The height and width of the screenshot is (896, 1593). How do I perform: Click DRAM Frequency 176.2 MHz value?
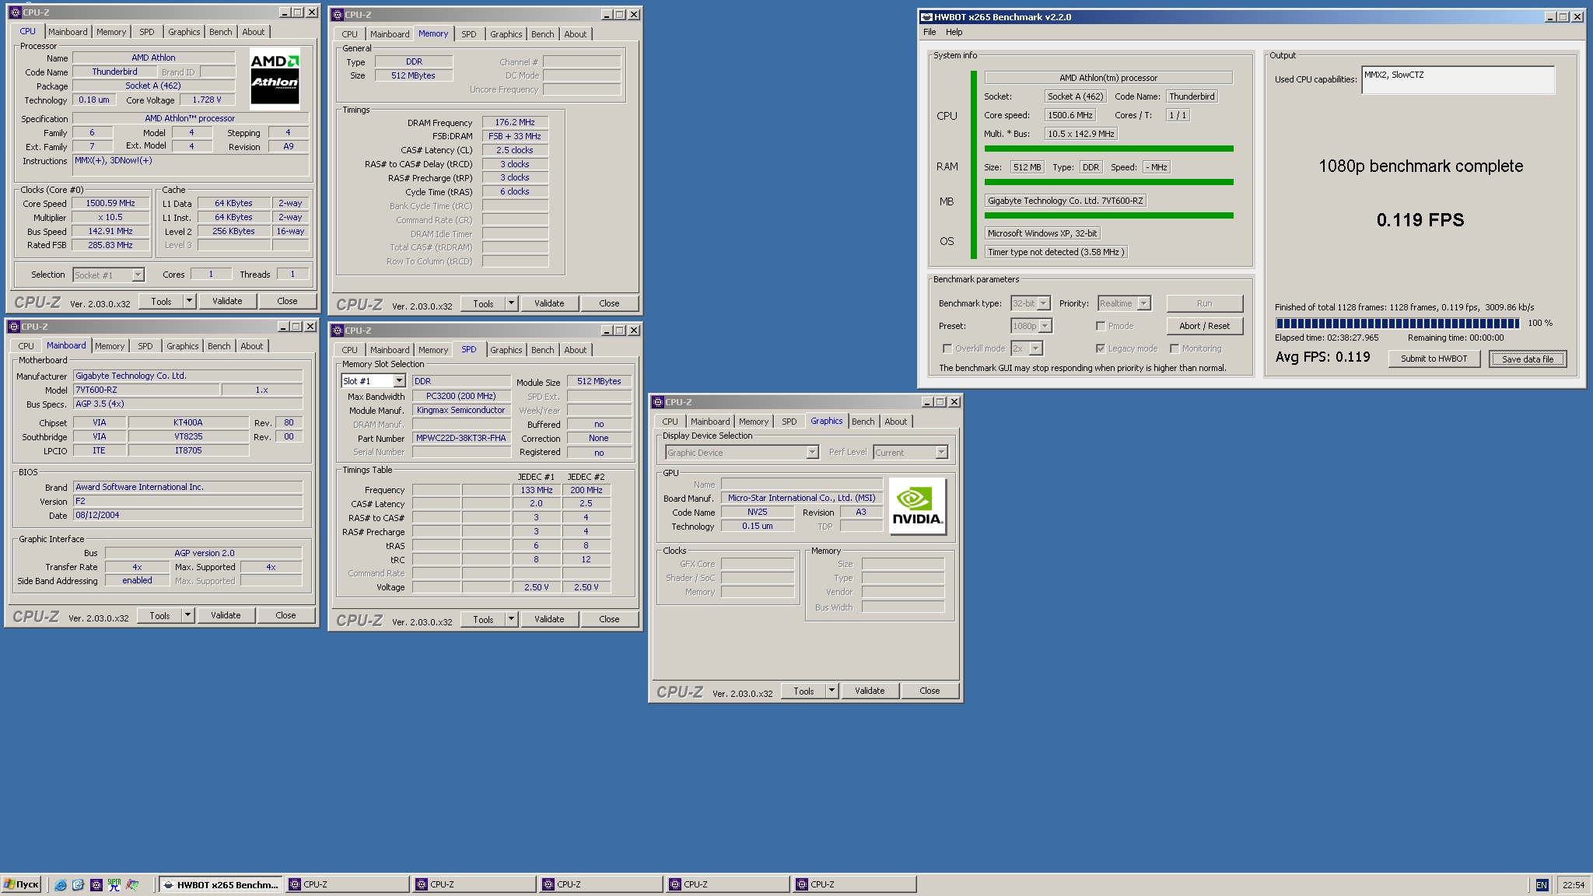(515, 122)
